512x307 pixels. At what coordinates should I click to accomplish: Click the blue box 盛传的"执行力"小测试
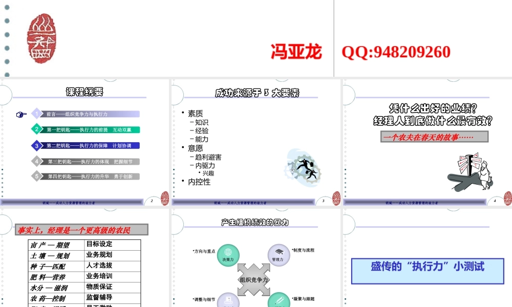[428, 271]
